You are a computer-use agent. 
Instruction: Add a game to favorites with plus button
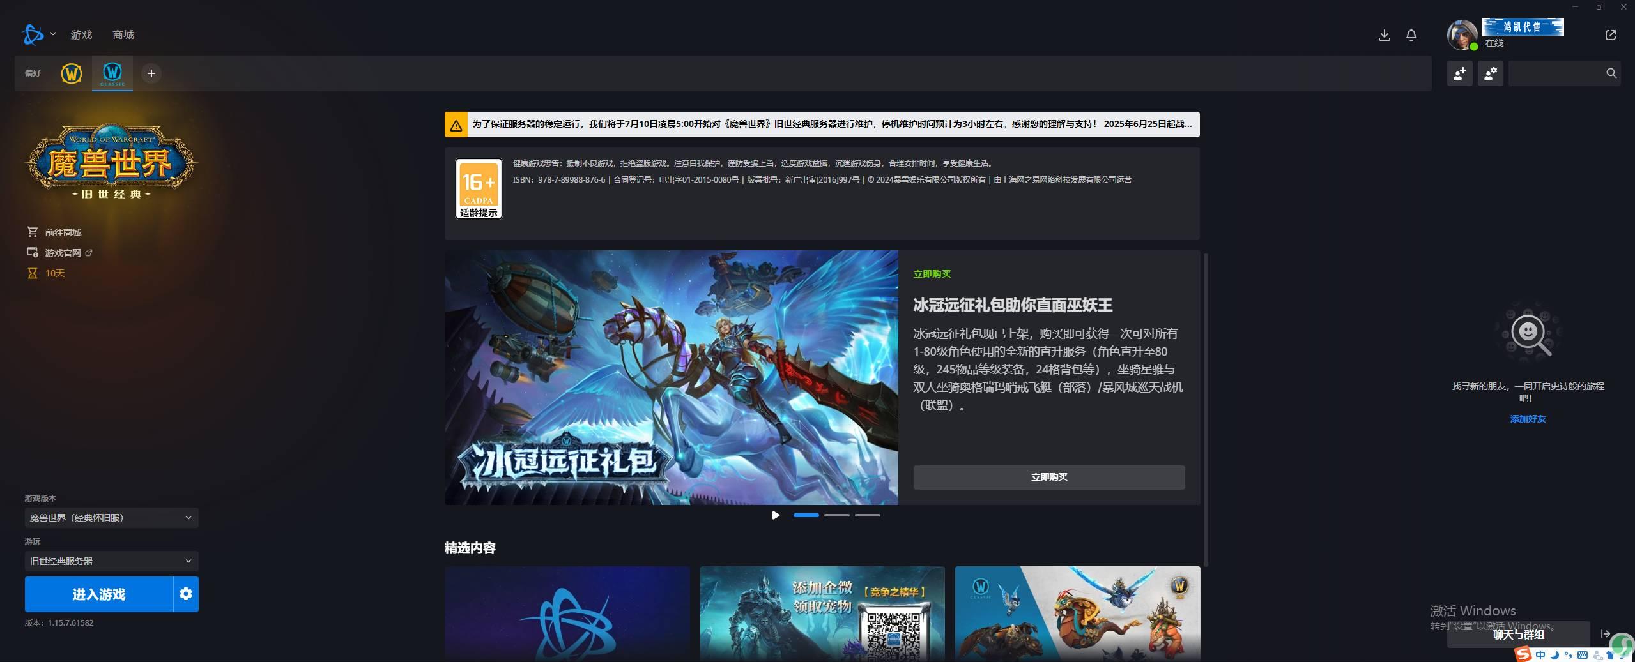tap(151, 73)
